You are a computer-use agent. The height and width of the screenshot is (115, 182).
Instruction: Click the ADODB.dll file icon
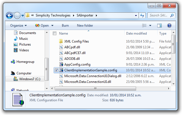(x=61, y=58)
